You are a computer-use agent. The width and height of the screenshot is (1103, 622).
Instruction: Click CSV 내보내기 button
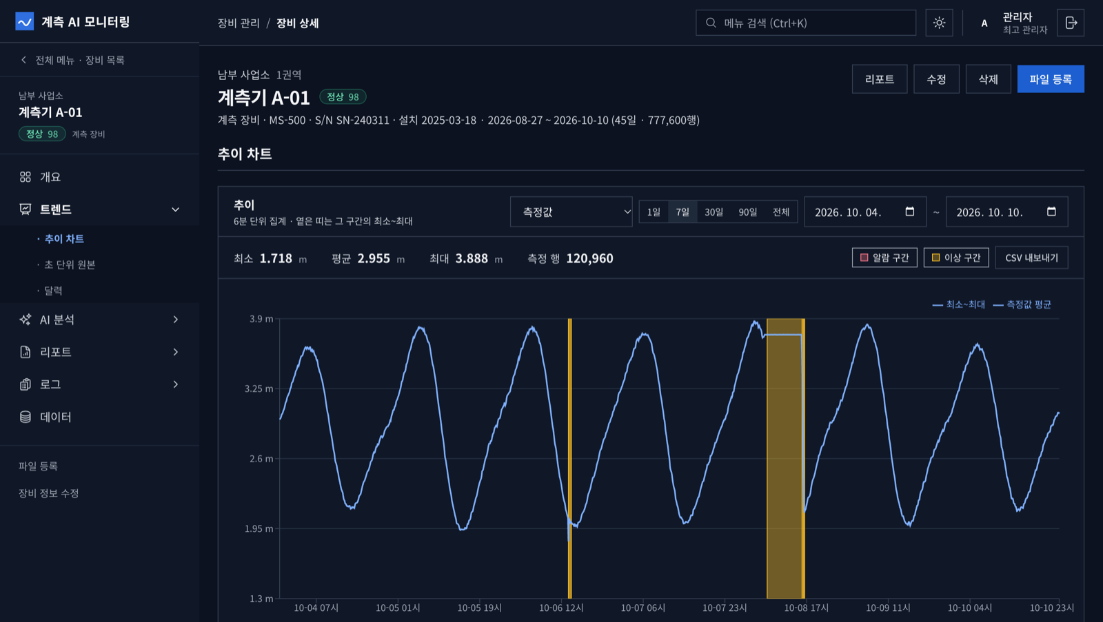pos(1031,258)
